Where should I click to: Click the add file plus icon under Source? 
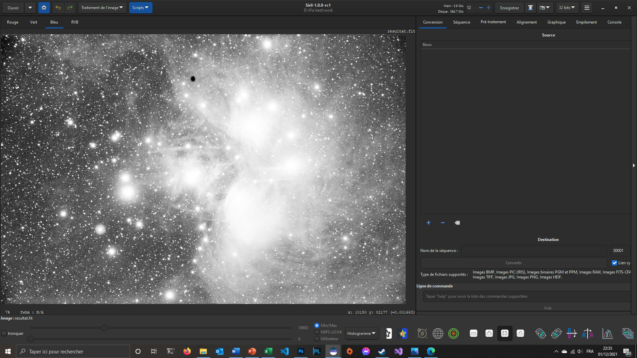click(x=428, y=223)
